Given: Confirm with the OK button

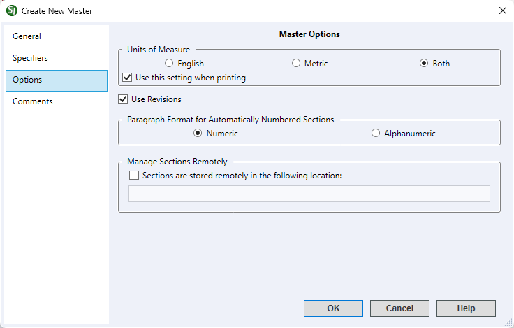Looking at the screenshot, I should click(333, 308).
